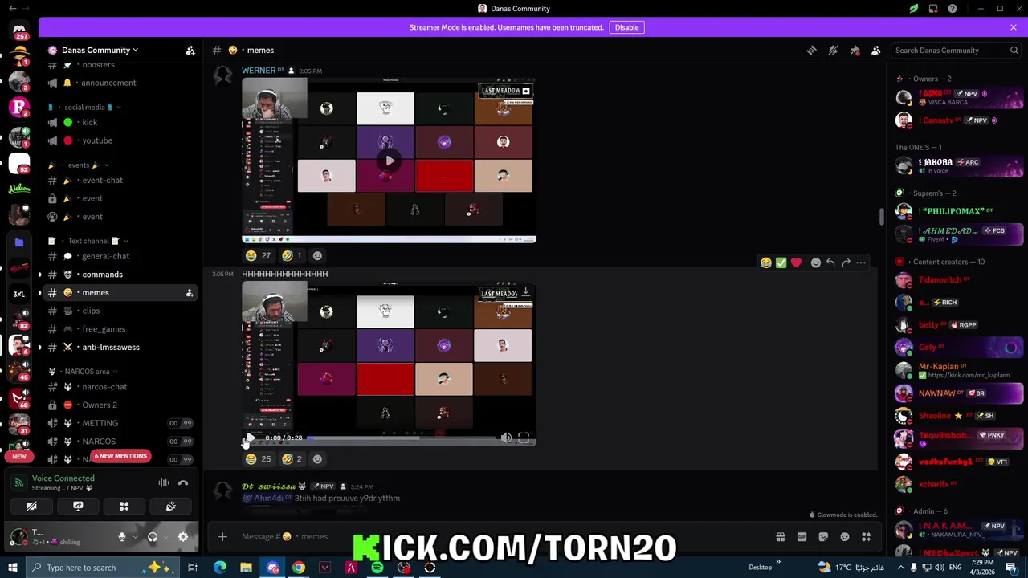Image resolution: width=1028 pixels, height=578 pixels.
Task: Toggle the member list icon
Action: tap(876, 50)
